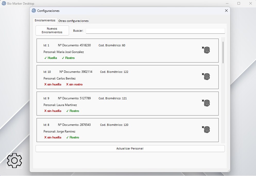The height and width of the screenshot is (176, 256).
Task: Click 'sin huella' status for Jorge Ramírez
Action: click(x=53, y=137)
